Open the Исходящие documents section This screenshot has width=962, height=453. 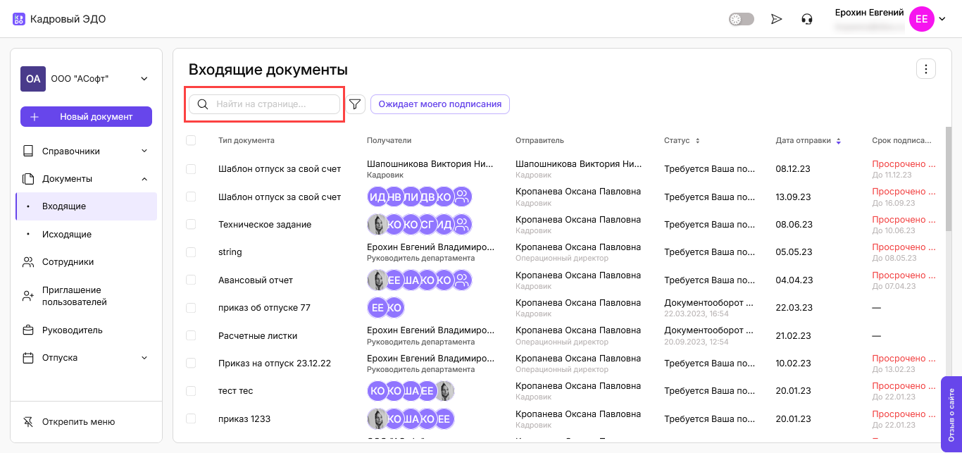(67, 235)
